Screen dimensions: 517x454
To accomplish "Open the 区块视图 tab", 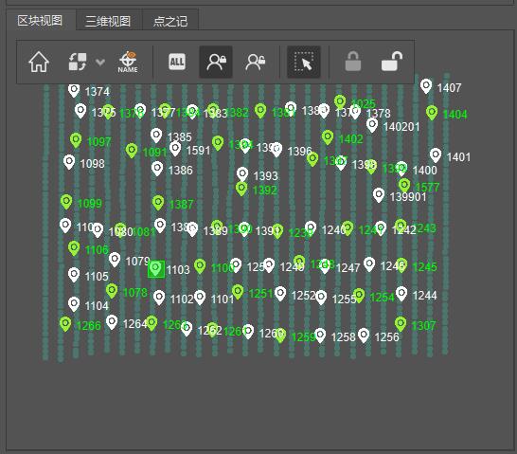I will click(40, 21).
